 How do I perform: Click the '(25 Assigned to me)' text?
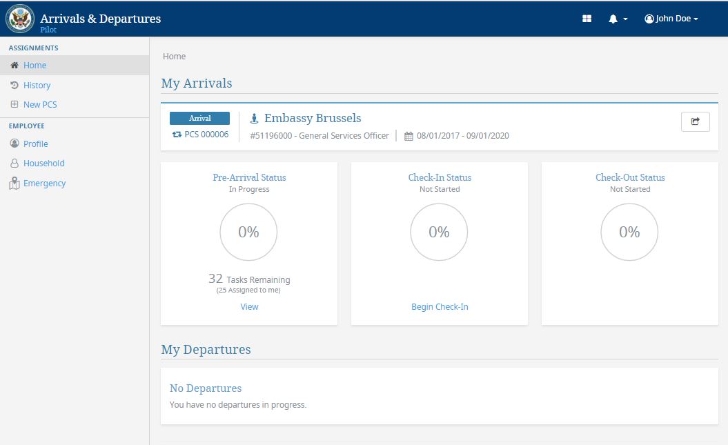tap(248, 290)
